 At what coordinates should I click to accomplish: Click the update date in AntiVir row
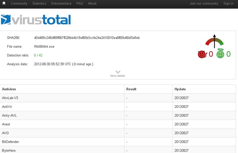[x=181, y=107]
